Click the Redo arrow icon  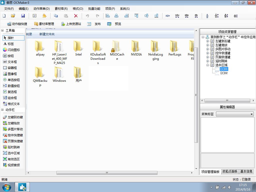97,16
